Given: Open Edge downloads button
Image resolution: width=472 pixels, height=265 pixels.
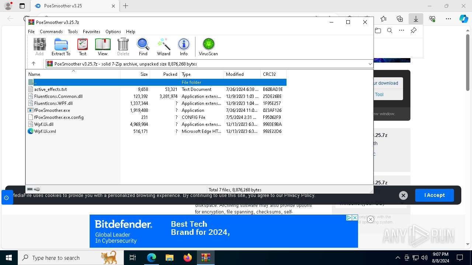Looking at the screenshot, I should (416, 19).
